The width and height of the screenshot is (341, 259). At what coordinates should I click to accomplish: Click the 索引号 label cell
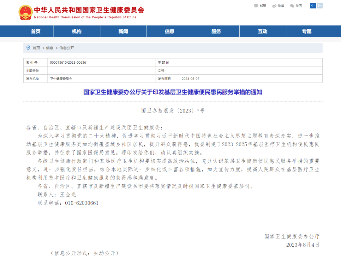point(35,62)
